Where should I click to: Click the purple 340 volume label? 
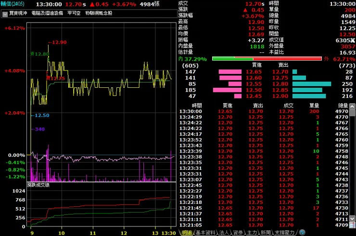(38, 129)
